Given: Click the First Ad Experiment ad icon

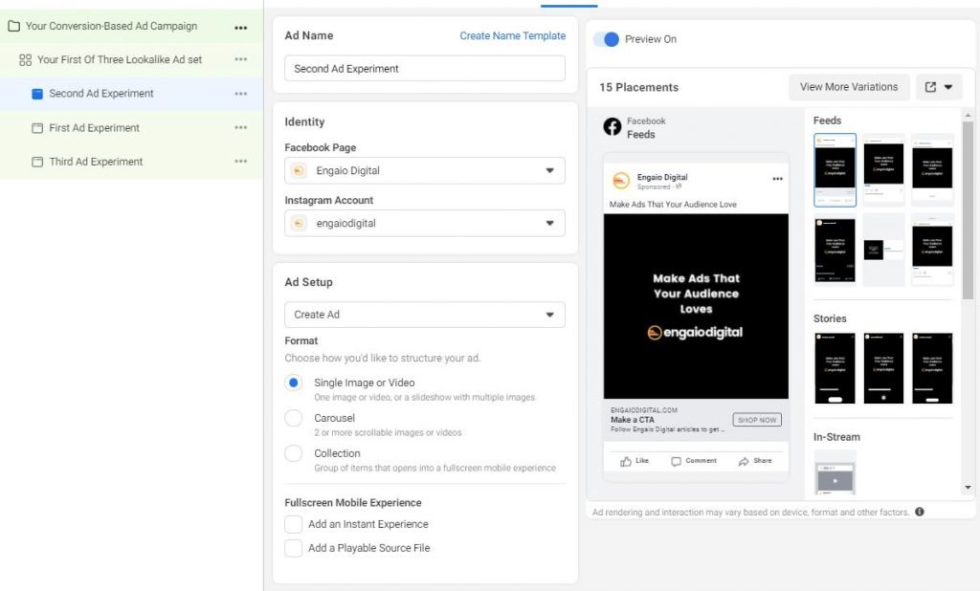Looking at the screenshot, I should [37, 128].
